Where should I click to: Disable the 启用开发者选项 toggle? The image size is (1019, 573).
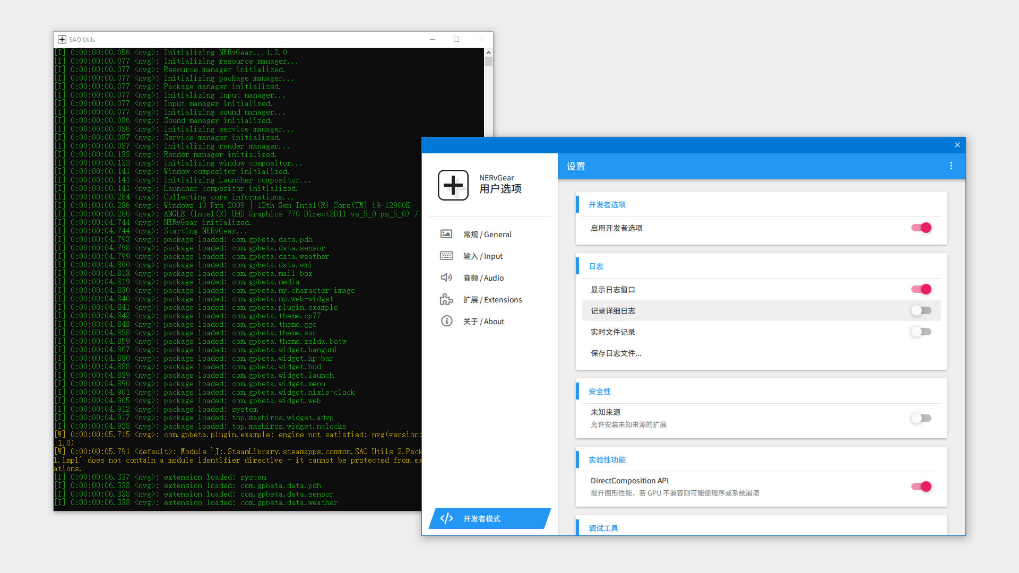click(921, 228)
